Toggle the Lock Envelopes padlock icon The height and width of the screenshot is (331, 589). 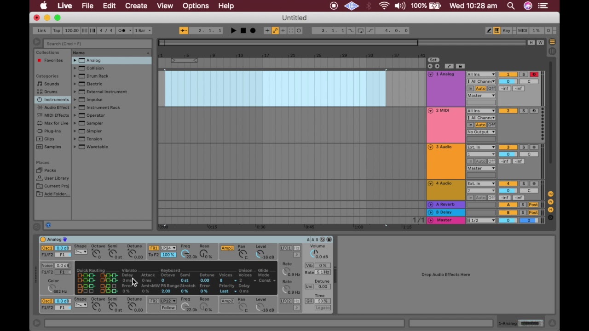click(x=460, y=66)
